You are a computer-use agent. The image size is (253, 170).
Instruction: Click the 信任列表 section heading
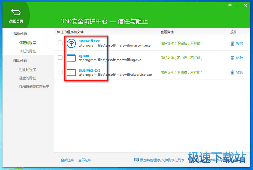(x=20, y=33)
